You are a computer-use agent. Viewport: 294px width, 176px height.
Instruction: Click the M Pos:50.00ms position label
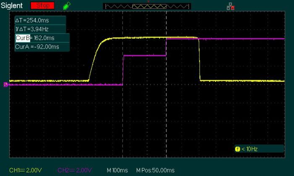tap(155, 170)
